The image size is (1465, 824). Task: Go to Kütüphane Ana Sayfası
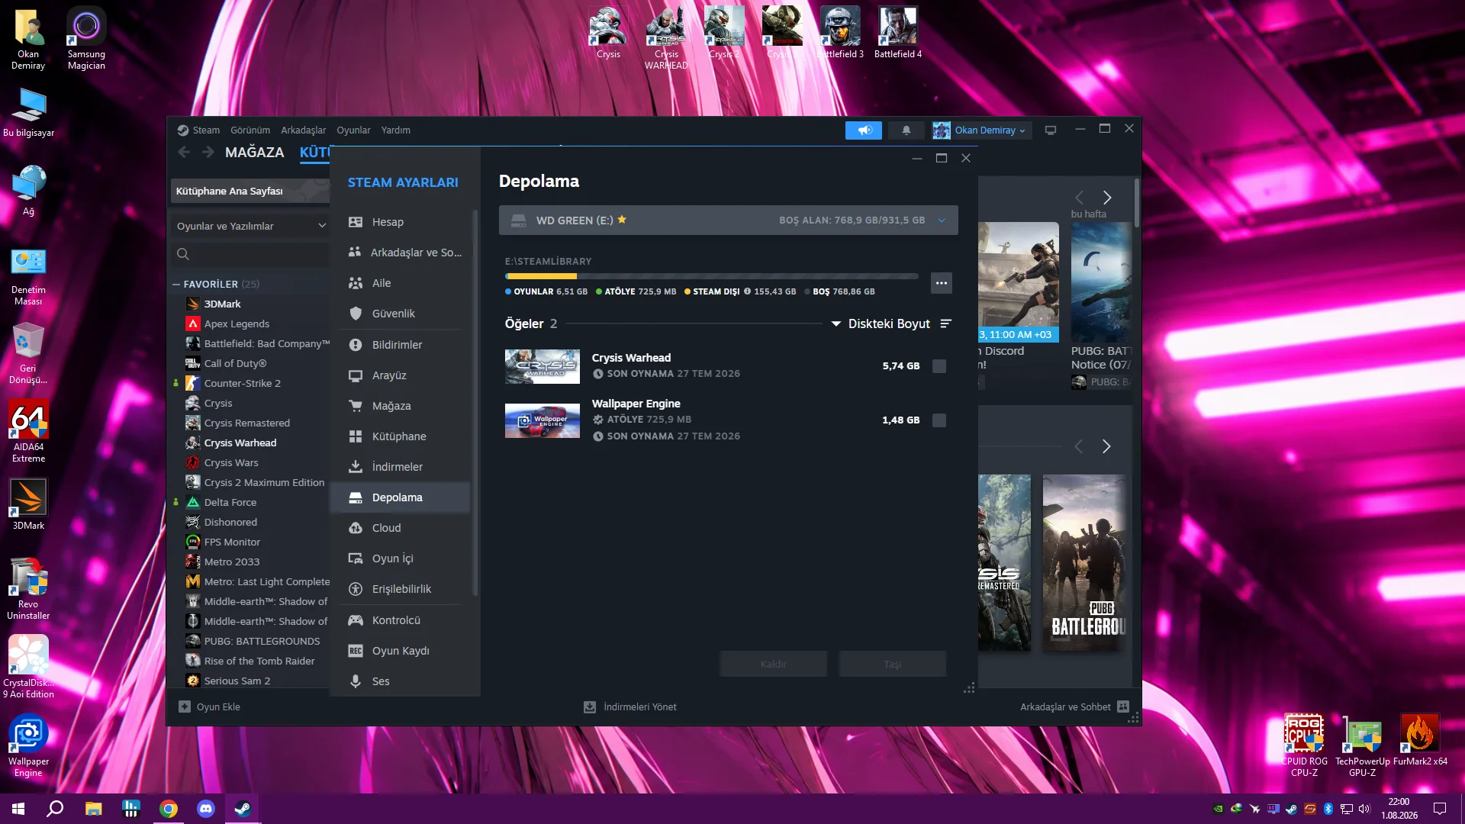(250, 191)
